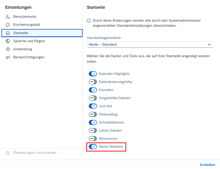Click the info icon above Standardregisterkarte
Image resolution: width=220 pixels, height=169 pixels.
(x=89, y=21)
